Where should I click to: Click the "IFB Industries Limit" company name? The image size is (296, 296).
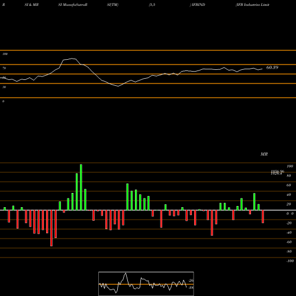click(253, 5)
